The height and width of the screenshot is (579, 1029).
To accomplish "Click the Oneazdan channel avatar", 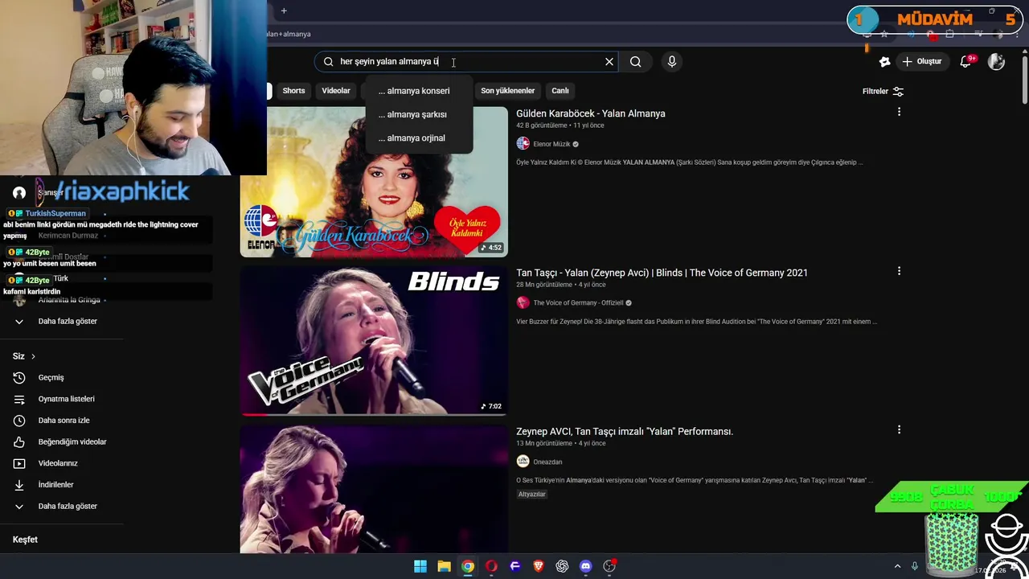I will pos(523,462).
